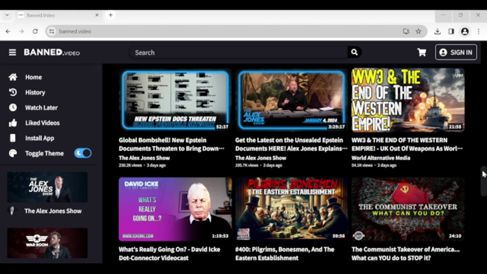Click the Install App phone icon
487x274 pixels.
[x=13, y=138]
